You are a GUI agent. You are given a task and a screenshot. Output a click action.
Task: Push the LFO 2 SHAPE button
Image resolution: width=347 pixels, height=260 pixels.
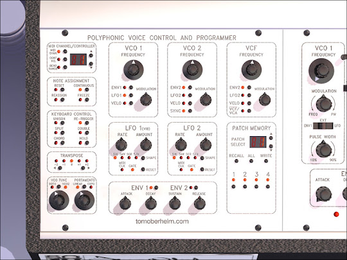pyautogui.click(x=202, y=158)
